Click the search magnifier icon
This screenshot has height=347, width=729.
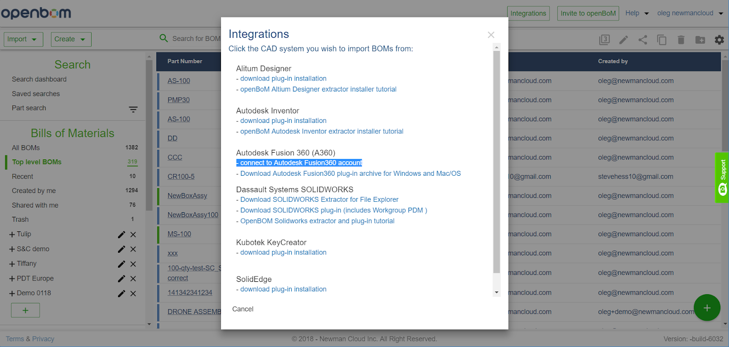point(164,38)
